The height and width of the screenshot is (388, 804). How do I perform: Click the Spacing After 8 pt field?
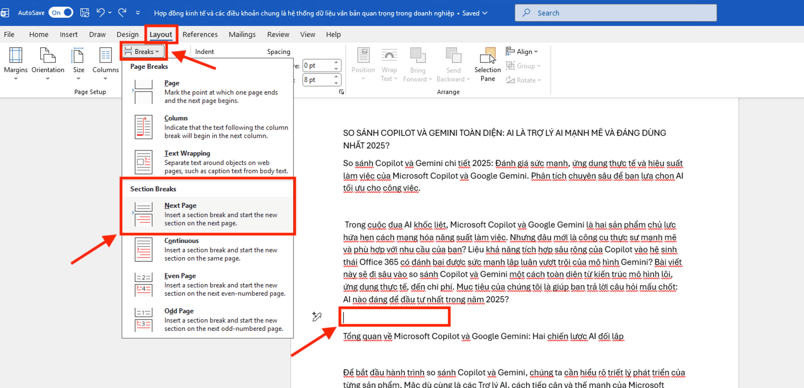tap(317, 80)
